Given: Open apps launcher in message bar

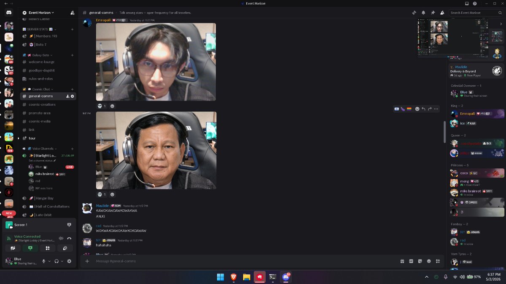Looking at the screenshot, I should coord(438,261).
